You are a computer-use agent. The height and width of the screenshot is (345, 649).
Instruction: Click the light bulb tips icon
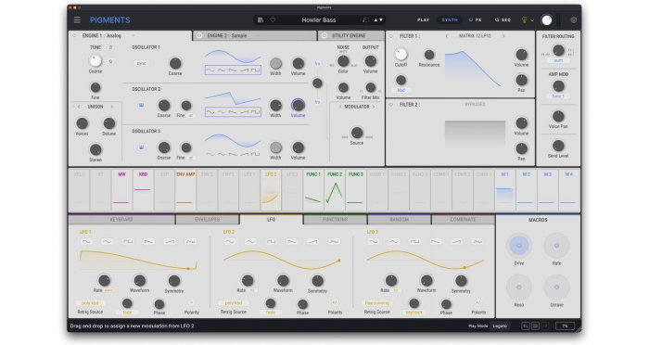tap(524, 19)
